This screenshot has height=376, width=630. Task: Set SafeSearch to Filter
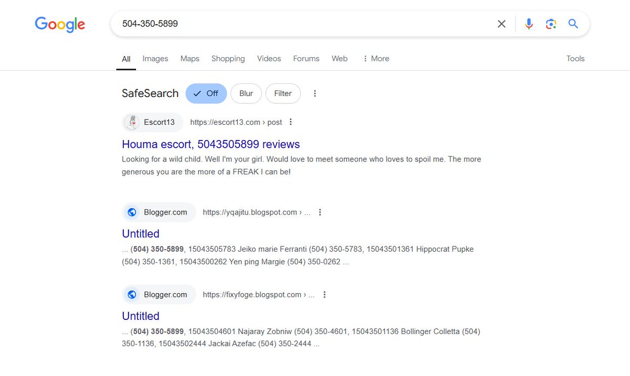coord(283,93)
